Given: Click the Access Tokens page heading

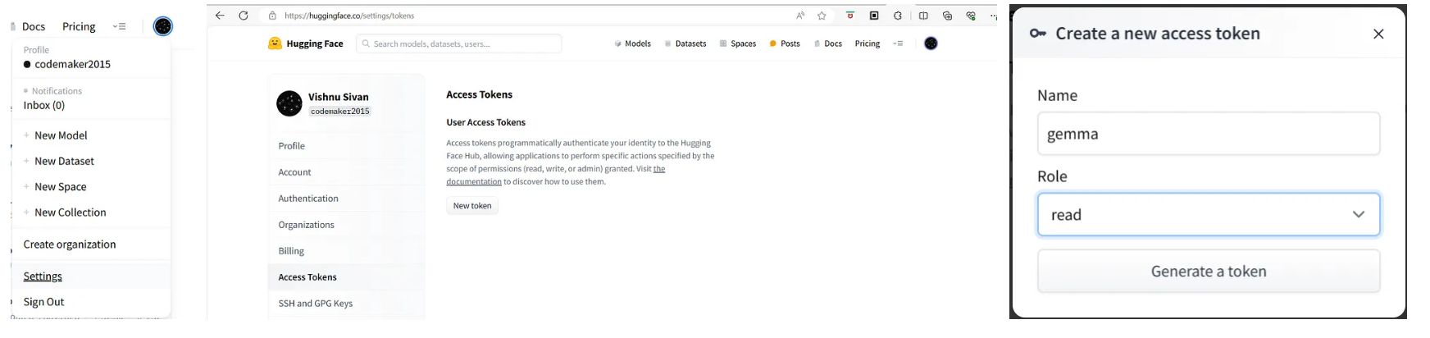Looking at the screenshot, I should pos(480,95).
